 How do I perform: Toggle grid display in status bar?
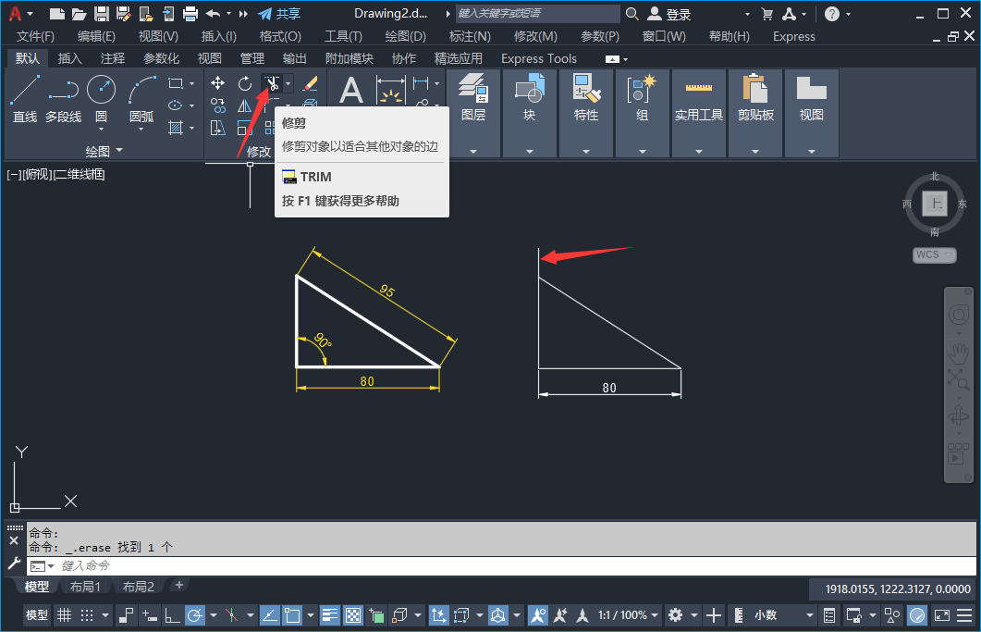(x=64, y=615)
